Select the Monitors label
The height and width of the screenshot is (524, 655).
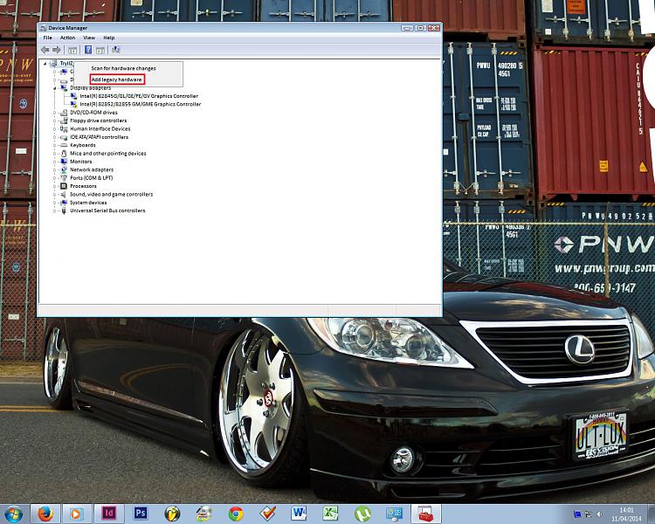pyautogui.click(x=80, y=162)
